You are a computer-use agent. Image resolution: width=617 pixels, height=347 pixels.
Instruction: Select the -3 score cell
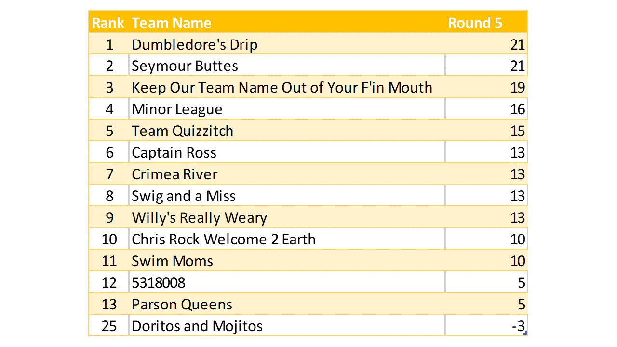click(x=518, y=326)
